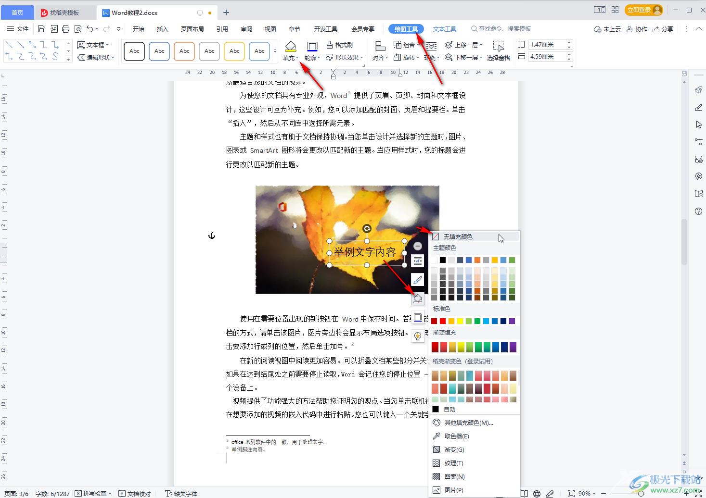Click the 格式刷 format painter

pyautogui.click(x=339, y=45)
